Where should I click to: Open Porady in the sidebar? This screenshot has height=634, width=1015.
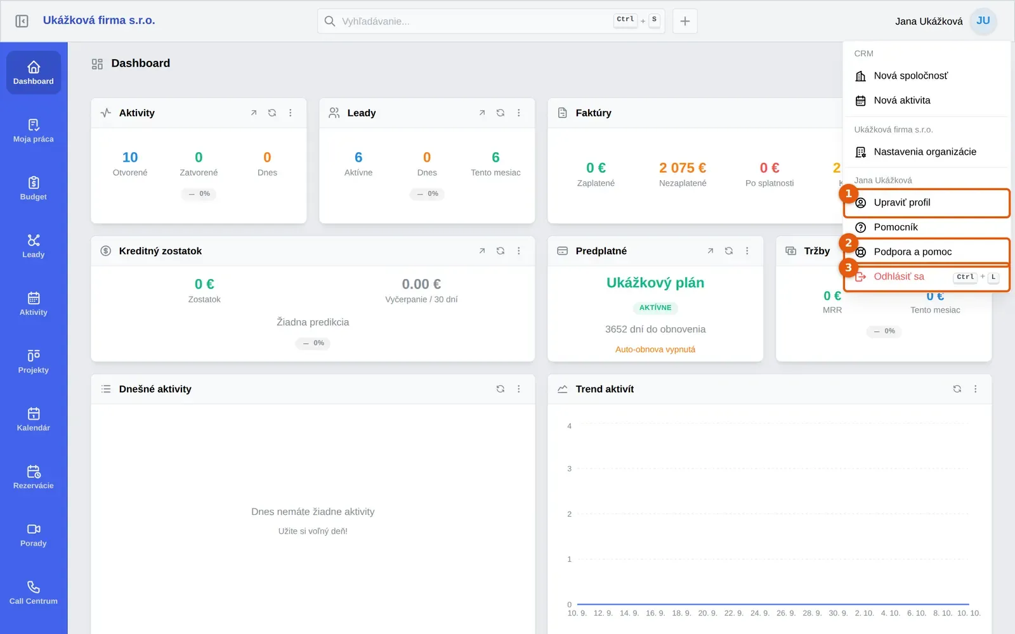coord(34,534)
